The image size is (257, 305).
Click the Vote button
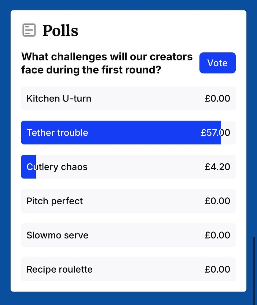coord(218,63)
